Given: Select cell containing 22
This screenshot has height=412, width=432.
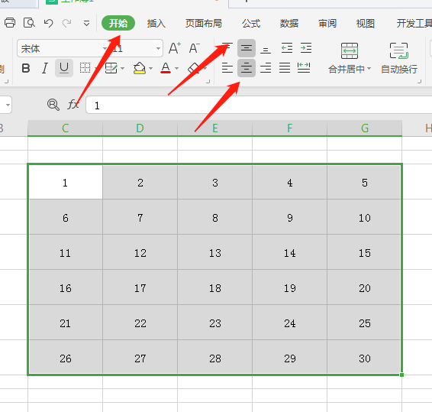Looking at the screenshot, I should point(140,323).
